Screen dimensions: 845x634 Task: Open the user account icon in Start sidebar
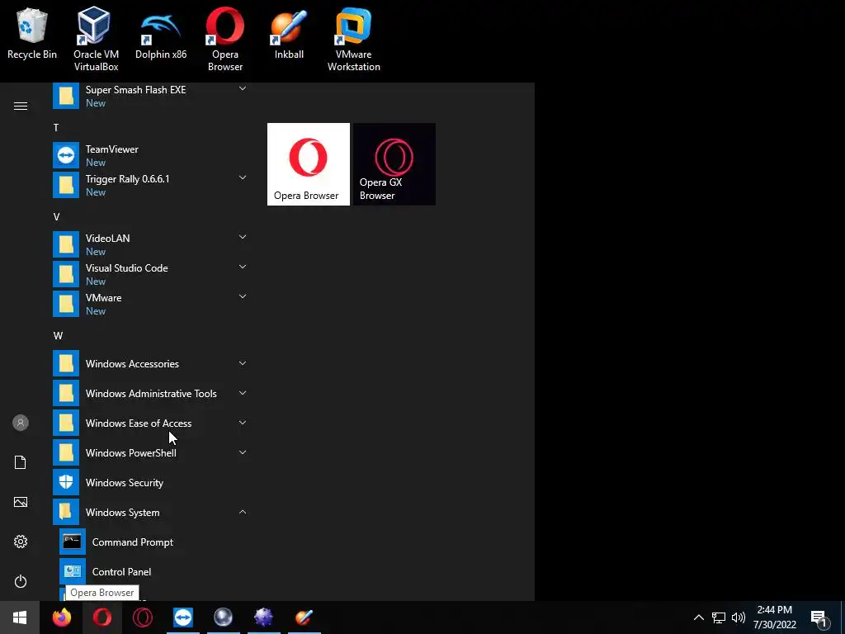21,423
